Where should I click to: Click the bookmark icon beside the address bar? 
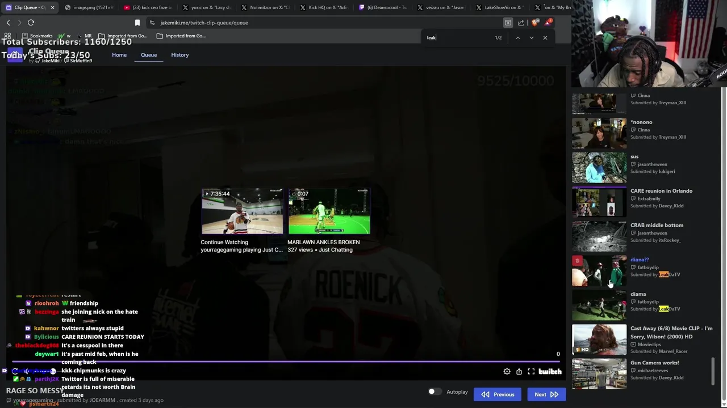pyautogui.click(x=137, y=23)
